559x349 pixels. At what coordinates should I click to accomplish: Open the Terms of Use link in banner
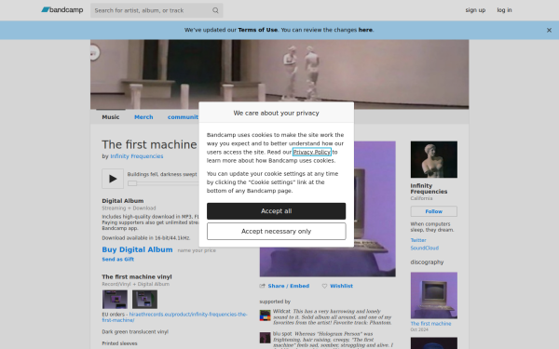click(x=258, y=30)
